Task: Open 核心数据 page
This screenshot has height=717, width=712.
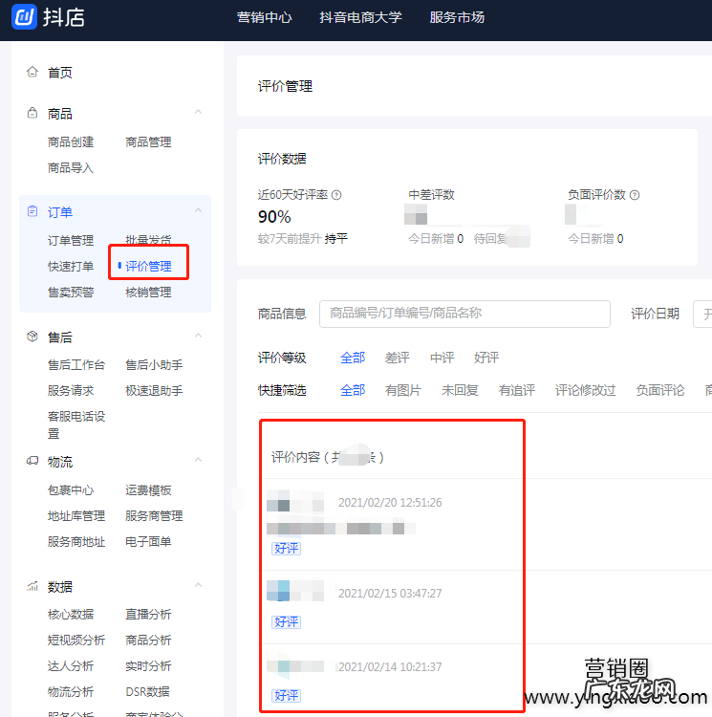Action: point(71,614)
